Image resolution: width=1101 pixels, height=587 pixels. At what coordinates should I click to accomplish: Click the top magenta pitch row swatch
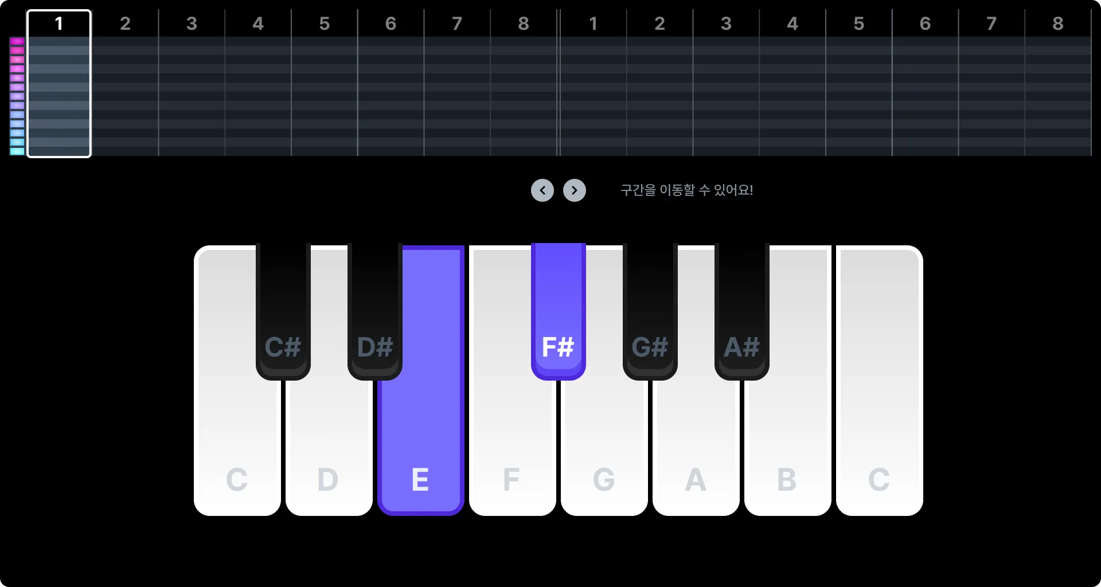pyautogui.click(x=17, y=41)
